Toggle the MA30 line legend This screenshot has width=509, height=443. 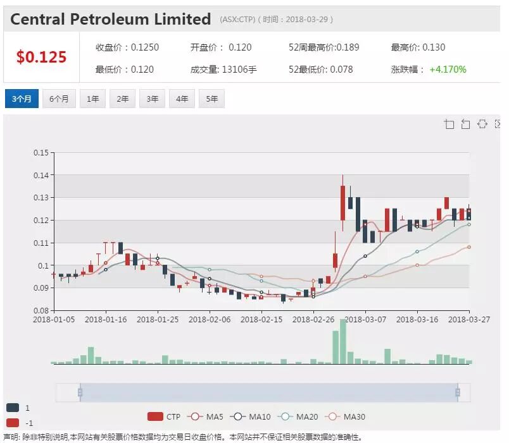tap(345, 416)
